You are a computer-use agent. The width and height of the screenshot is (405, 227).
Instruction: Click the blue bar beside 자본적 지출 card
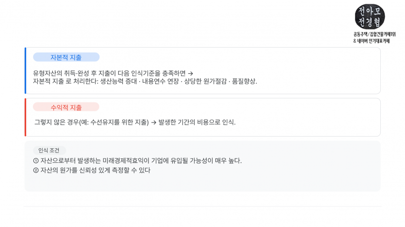pos(25,70)
